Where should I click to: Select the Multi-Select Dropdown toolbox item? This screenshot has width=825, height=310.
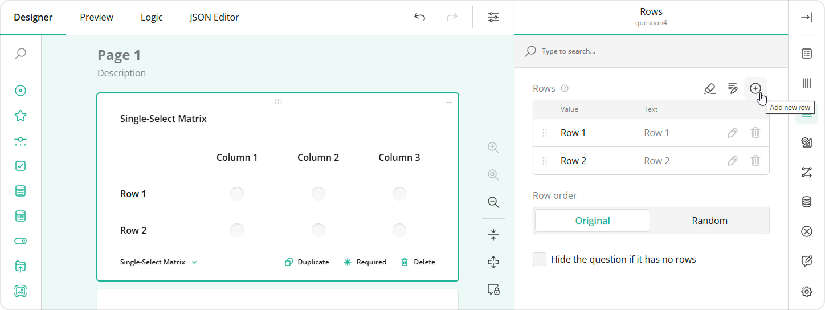(x=21, y=216)
